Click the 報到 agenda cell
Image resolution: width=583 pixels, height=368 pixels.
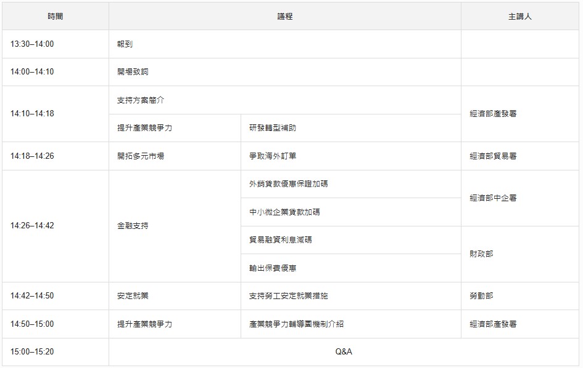pyautogui.click(x=125, y=44)
